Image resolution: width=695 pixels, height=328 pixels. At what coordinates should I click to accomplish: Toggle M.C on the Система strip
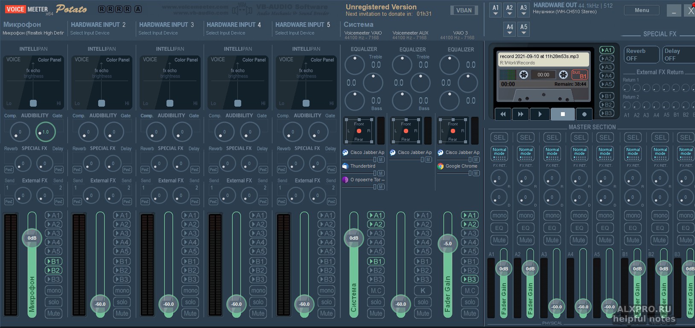click(x=376, y=290)
